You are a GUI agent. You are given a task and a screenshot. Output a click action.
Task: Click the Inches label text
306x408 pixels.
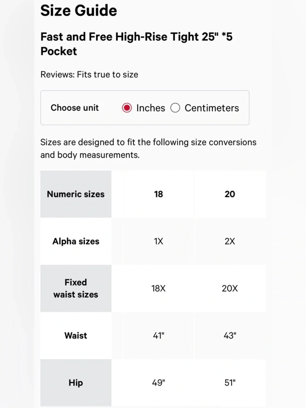coord(151,108)
